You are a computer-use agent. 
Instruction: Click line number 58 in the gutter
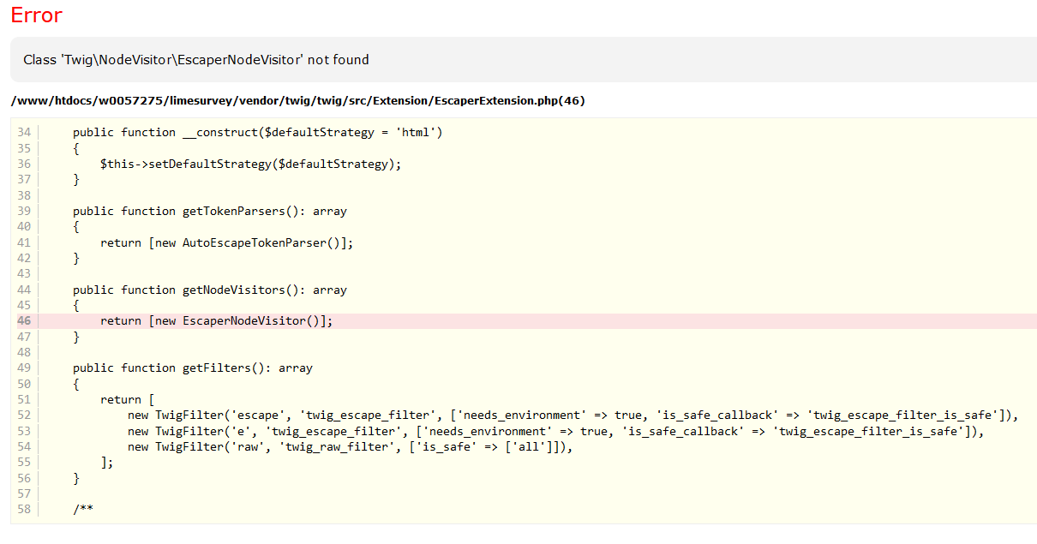[23, 510]
